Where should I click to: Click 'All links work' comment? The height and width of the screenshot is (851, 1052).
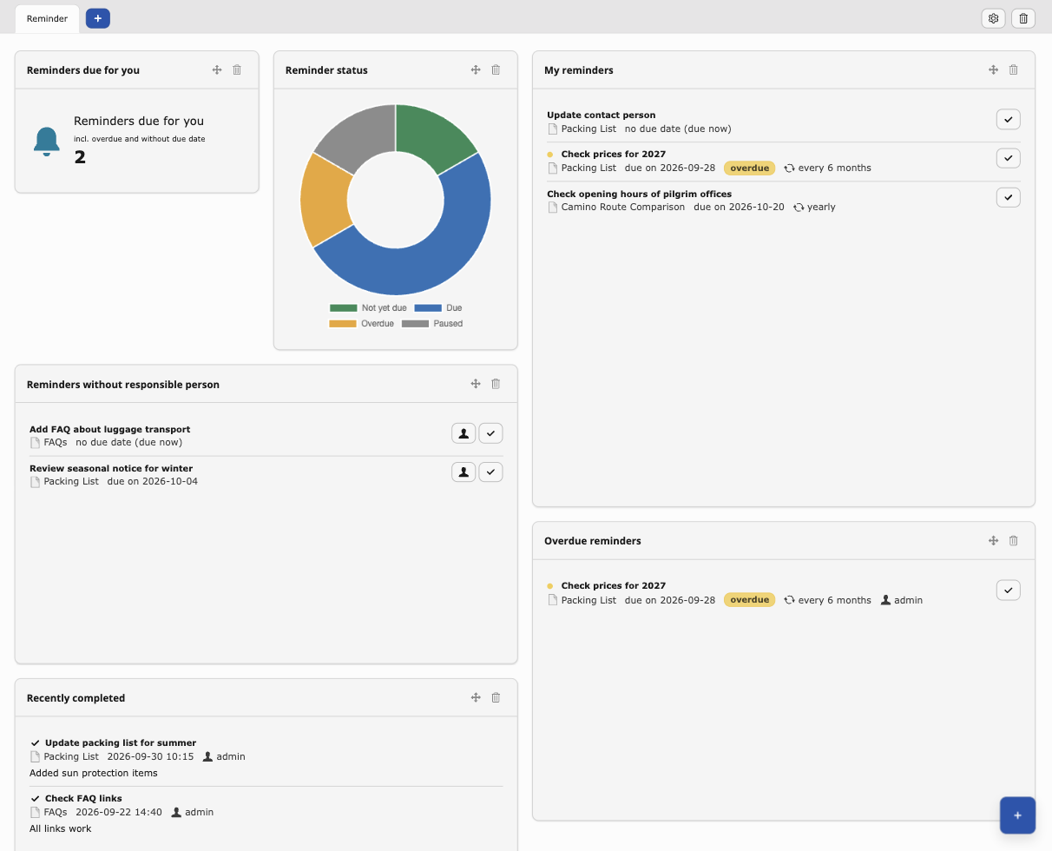pyautogui.click(x=60, y=828)
